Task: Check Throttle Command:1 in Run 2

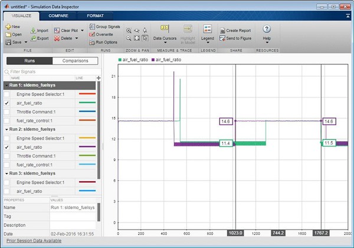Action: click(6, 155)
